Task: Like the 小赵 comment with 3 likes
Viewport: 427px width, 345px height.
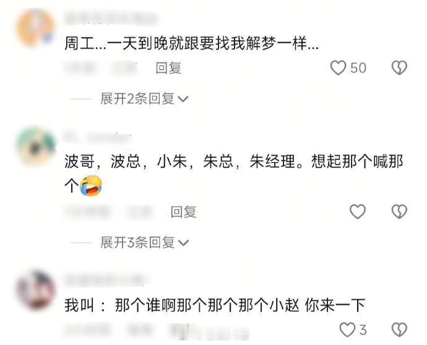Action: pos(347,330)
